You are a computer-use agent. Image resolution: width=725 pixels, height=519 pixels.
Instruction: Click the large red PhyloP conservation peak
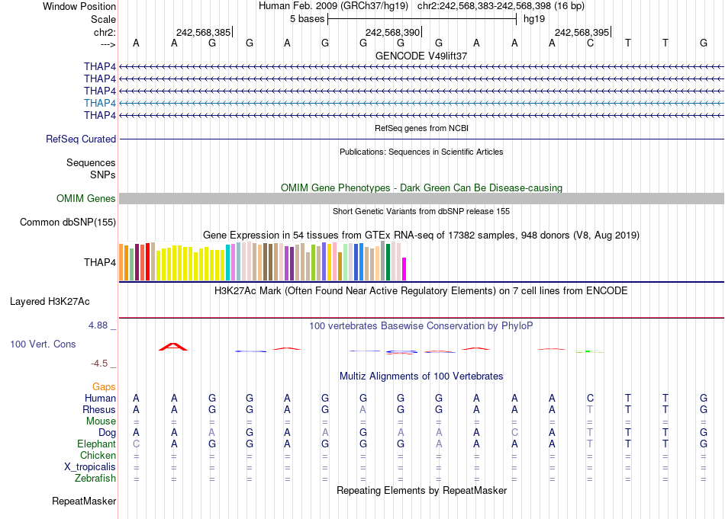(x=173, y=347)
